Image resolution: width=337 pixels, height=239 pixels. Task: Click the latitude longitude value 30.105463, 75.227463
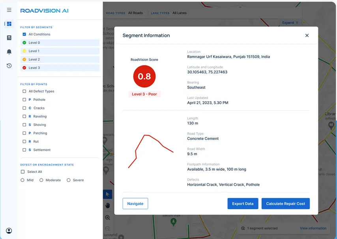[x=207, y=72]
